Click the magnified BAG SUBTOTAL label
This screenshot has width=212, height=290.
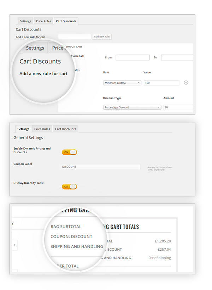click(x=66, y=227)
